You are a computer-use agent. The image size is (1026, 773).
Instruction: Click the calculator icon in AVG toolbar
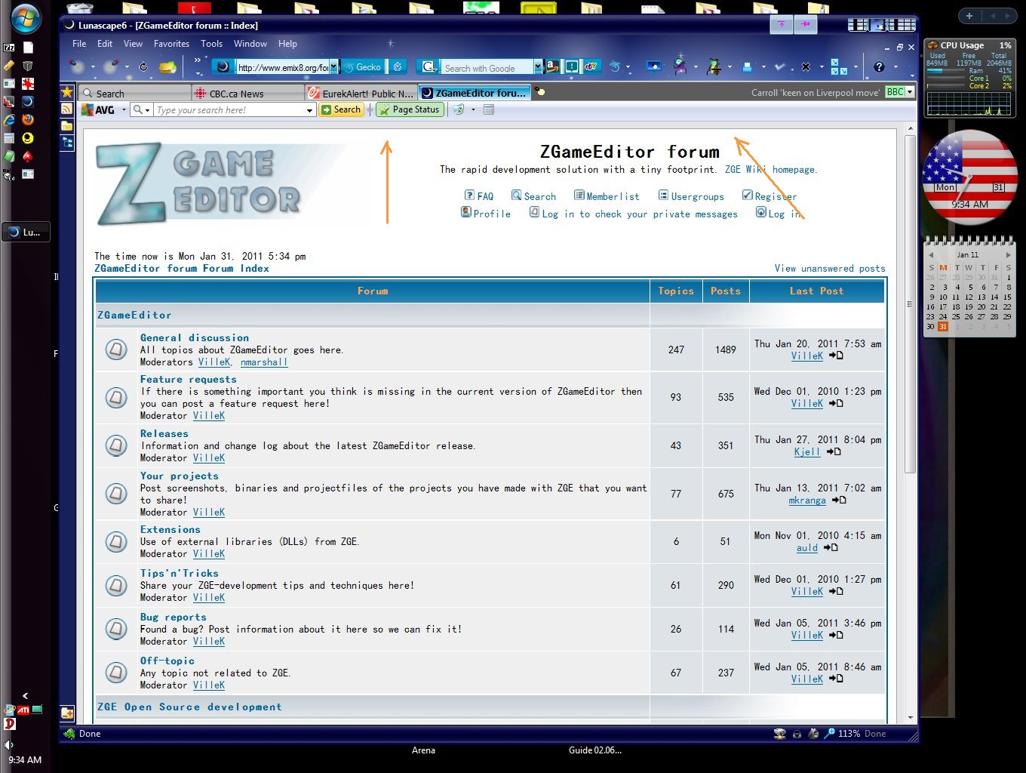point(489,110)
